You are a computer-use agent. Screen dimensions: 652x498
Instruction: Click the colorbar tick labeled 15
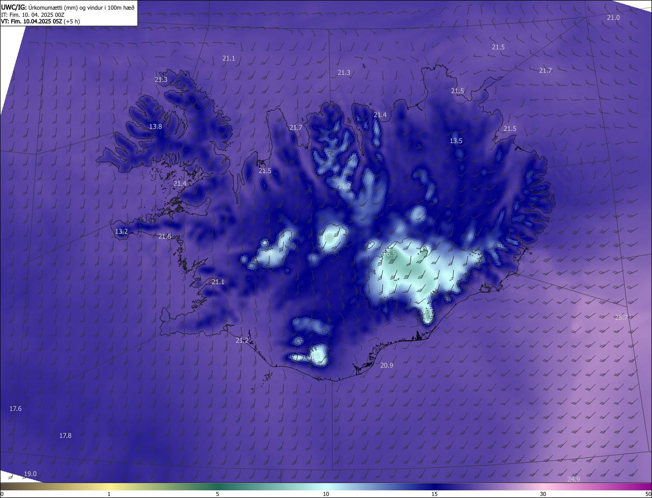[434, 494]
